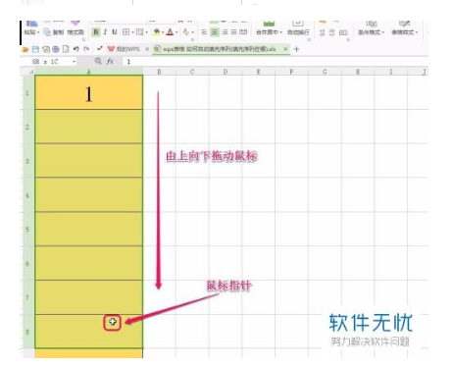
Task: Click cell A6 in the yellow column
Action: click(x=88, y=263)
